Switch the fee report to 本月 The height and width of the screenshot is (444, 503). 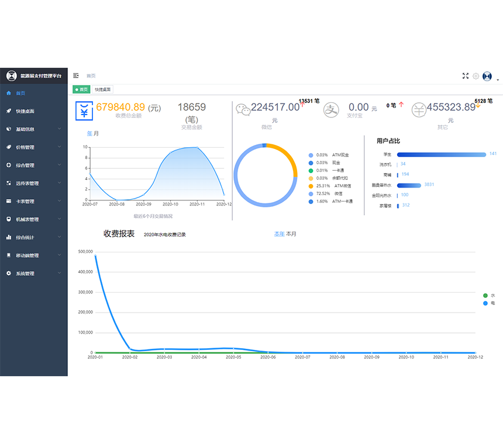click(291, 234)
